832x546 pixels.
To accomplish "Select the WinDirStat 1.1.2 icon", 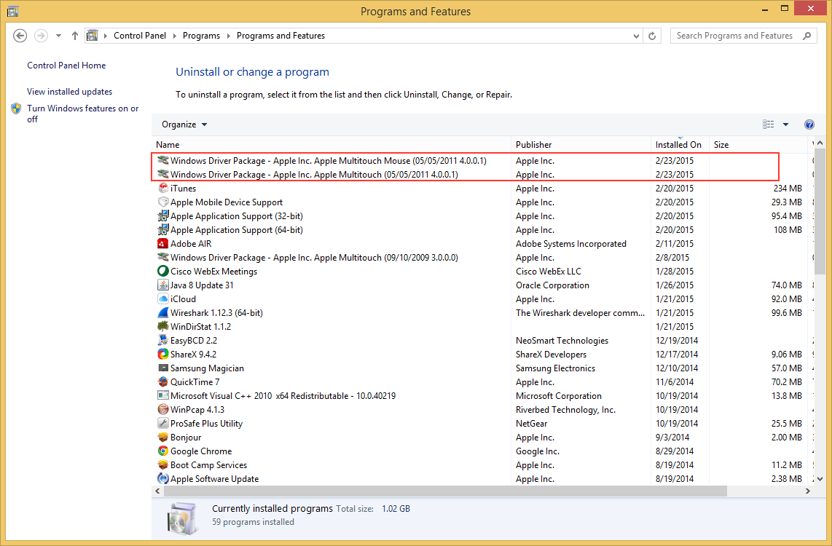I will [x=163, y=326].
